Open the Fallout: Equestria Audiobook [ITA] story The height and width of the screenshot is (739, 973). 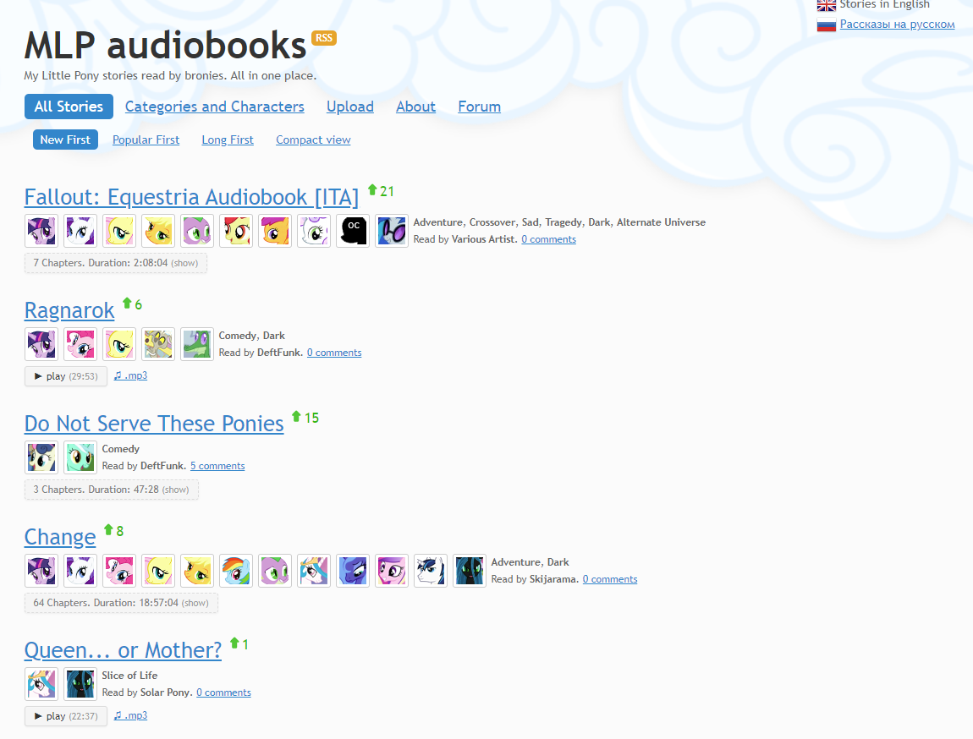[192, 197]
